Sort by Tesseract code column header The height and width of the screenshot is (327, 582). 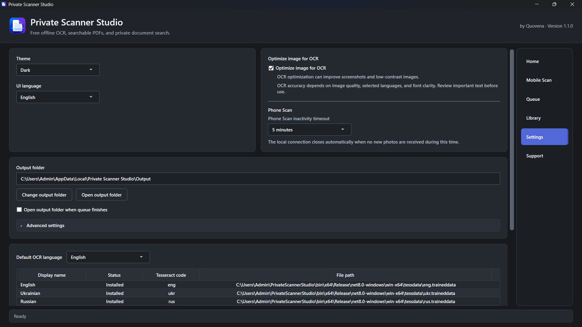[x=171, y=275]
